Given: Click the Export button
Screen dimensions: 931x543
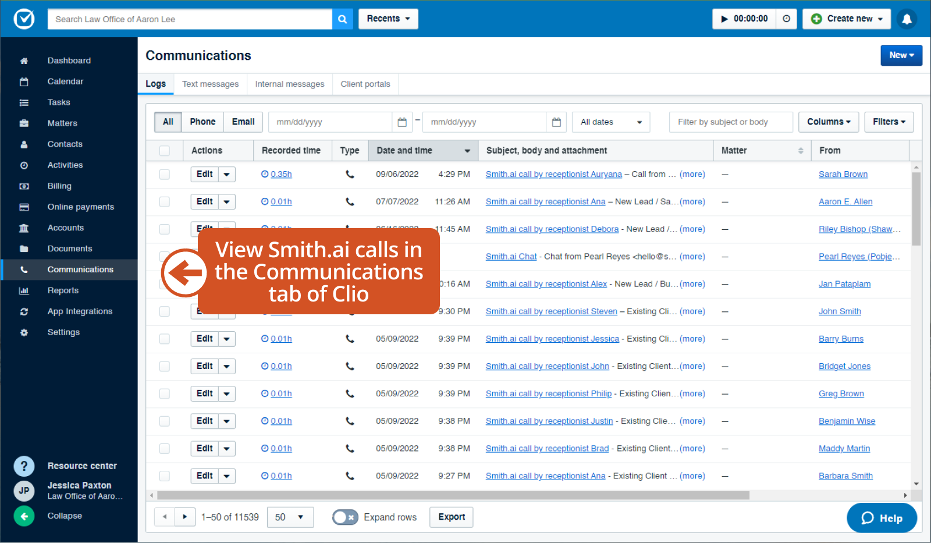Looking at the screenshot, I should (451, 517).
